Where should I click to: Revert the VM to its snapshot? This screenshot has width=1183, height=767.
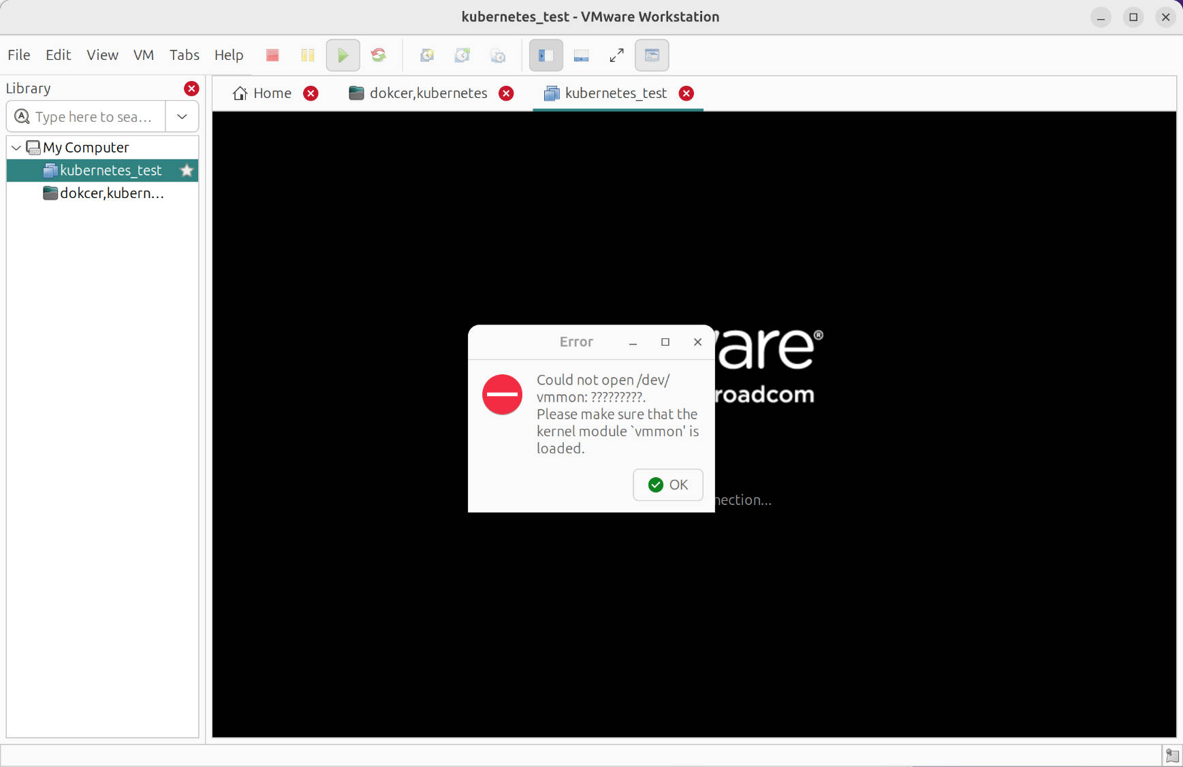[x=462, y=55]
